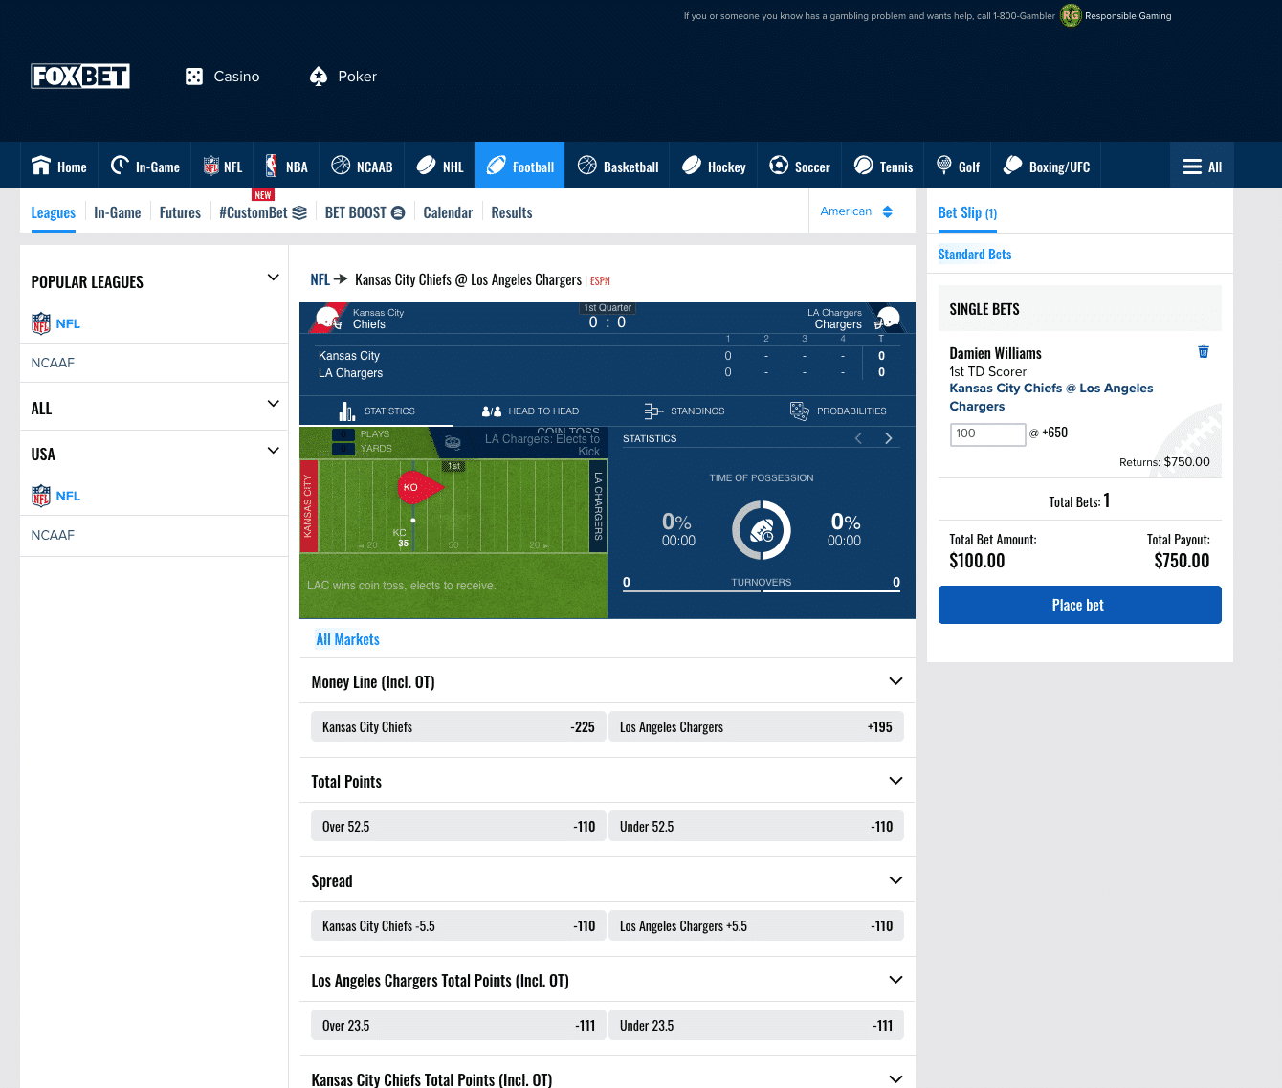Image resolution: width=1282 pixels, height=1088 pixels.
Task: Select Los Angeles Chargers +5.5 spread
Action: point(756,925)
